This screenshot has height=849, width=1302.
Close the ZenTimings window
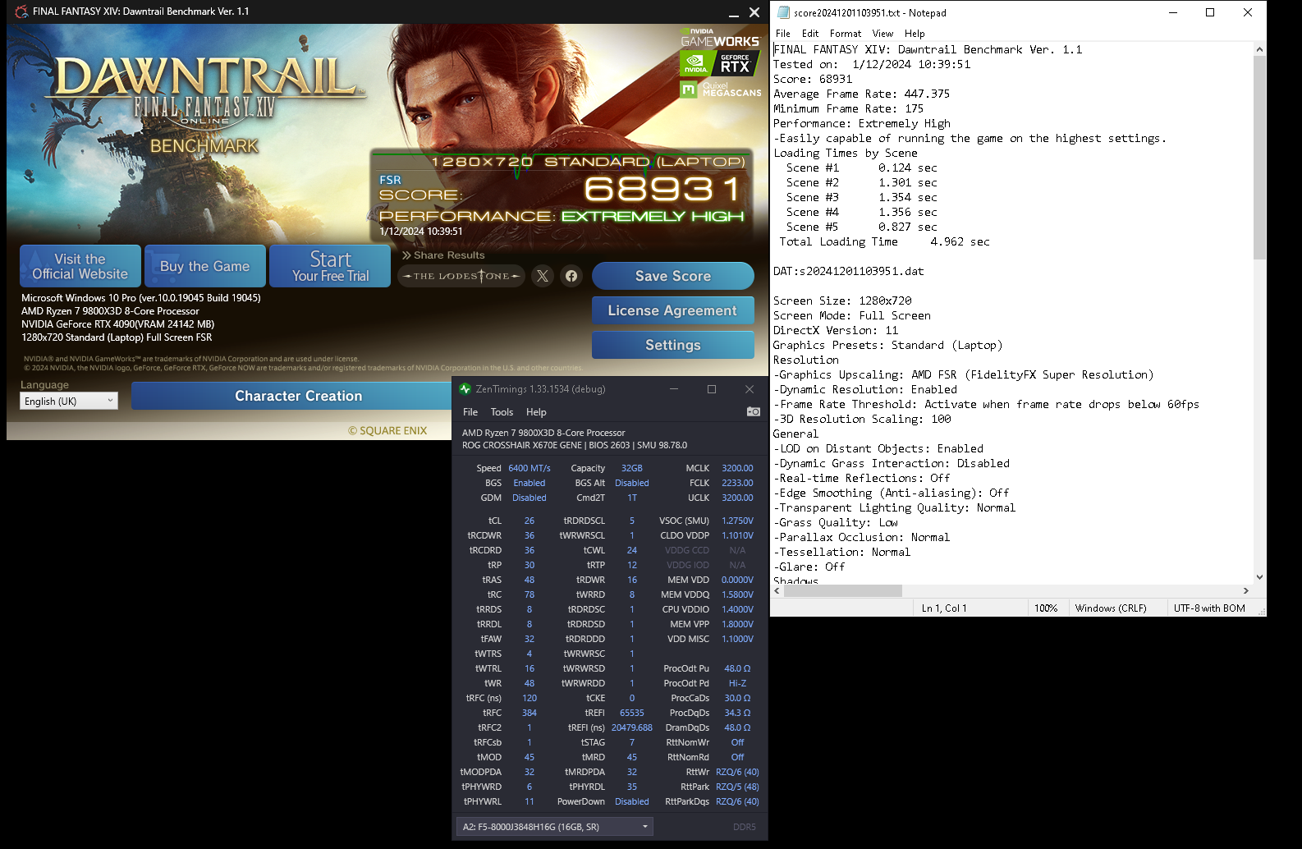pyautogui.click(x=750, y=389)
